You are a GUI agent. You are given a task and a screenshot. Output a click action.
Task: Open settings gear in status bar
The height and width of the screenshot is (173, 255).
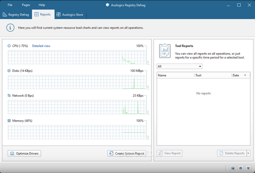click(241, 168)
